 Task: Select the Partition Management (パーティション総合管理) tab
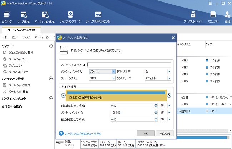point(21,30)
